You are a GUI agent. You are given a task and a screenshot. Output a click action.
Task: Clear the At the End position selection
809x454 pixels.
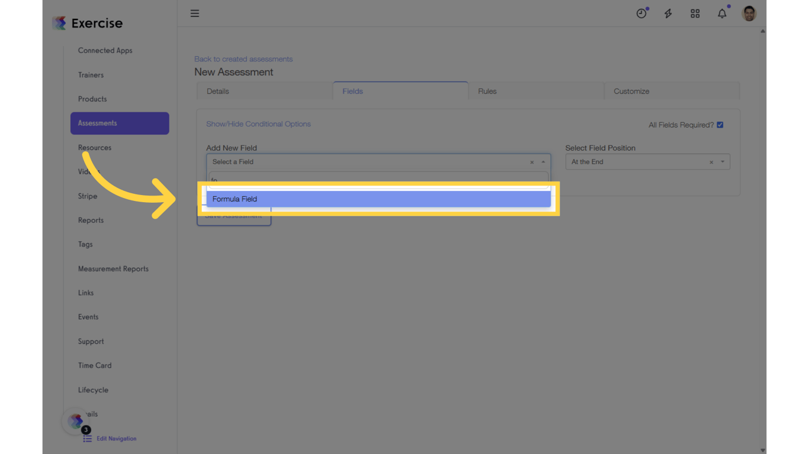711,161
